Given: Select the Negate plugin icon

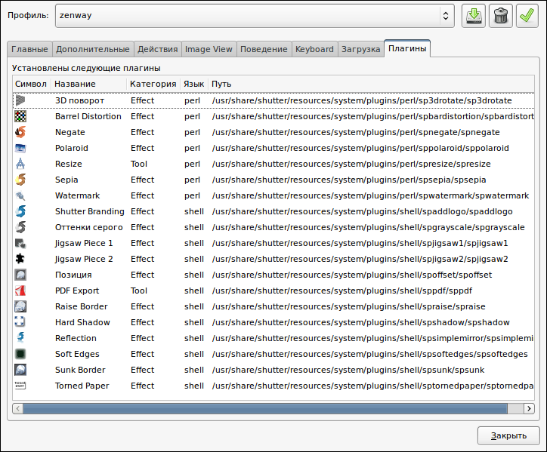Looking at the screenshot, I should [20, 132].
